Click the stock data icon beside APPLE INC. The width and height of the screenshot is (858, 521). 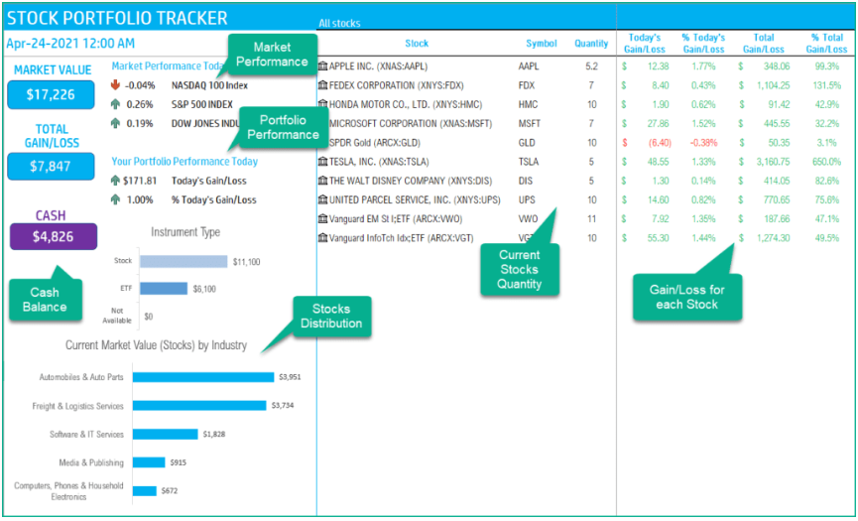322,66
